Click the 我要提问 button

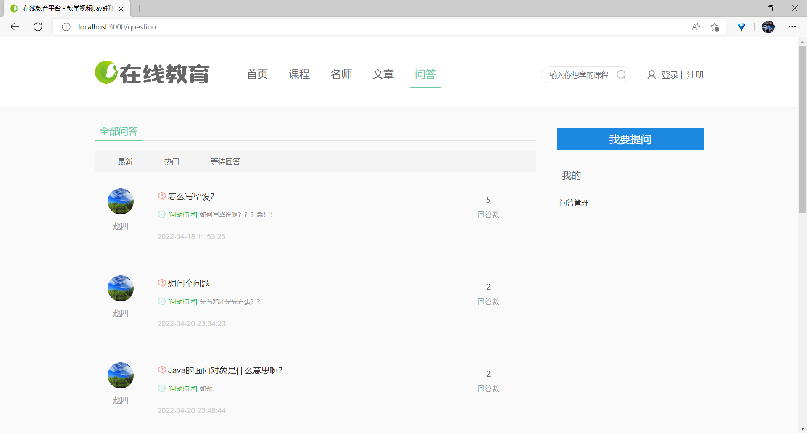tap(630, 139)
